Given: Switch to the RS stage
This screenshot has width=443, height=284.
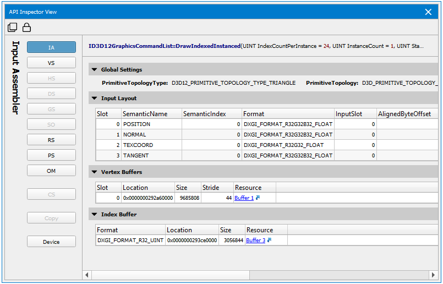Looking at the screenshot, I should 51,140.
